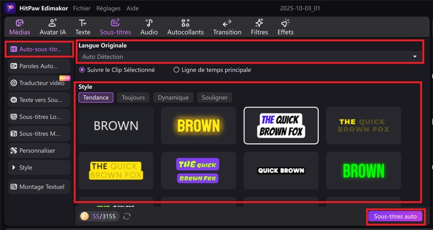Select Ligne de temps principale option
This screenshot has height=230, width=433.
pyautogui.click(x=176, y=70)
